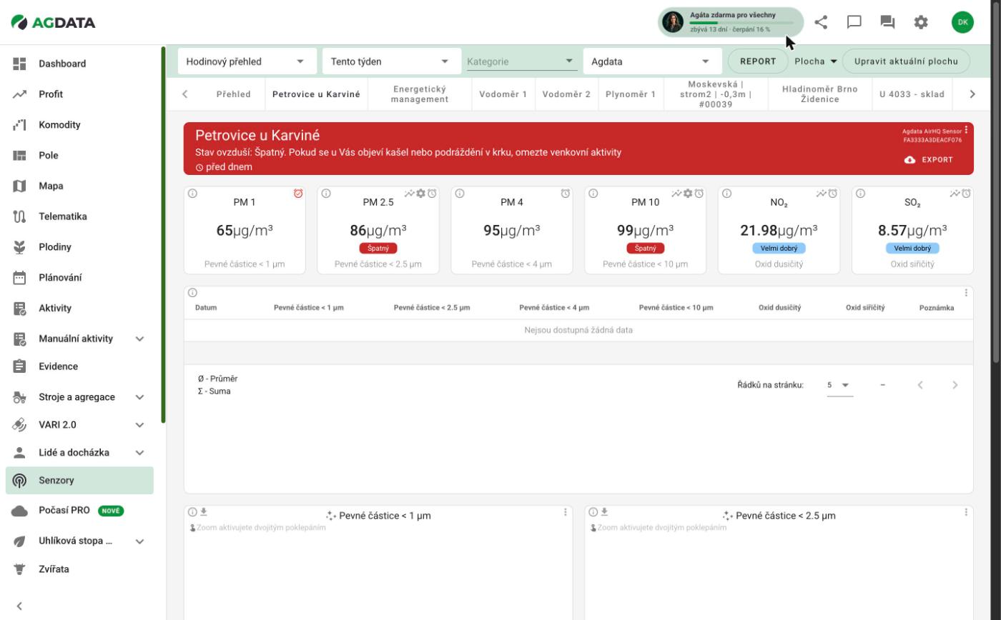This screenshot has height=620, width=1001.
Task: Click the info icon on the data table
Action: 192,292
